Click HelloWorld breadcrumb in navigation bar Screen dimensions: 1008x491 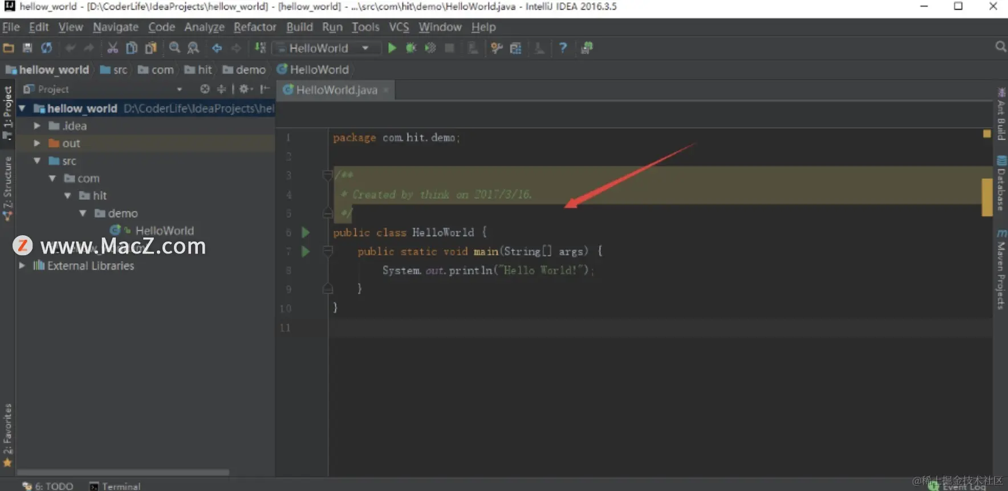[312, 69]
